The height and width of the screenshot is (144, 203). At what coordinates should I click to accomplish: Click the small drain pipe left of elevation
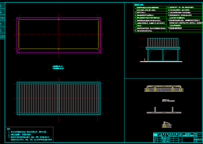pos(145,60)
